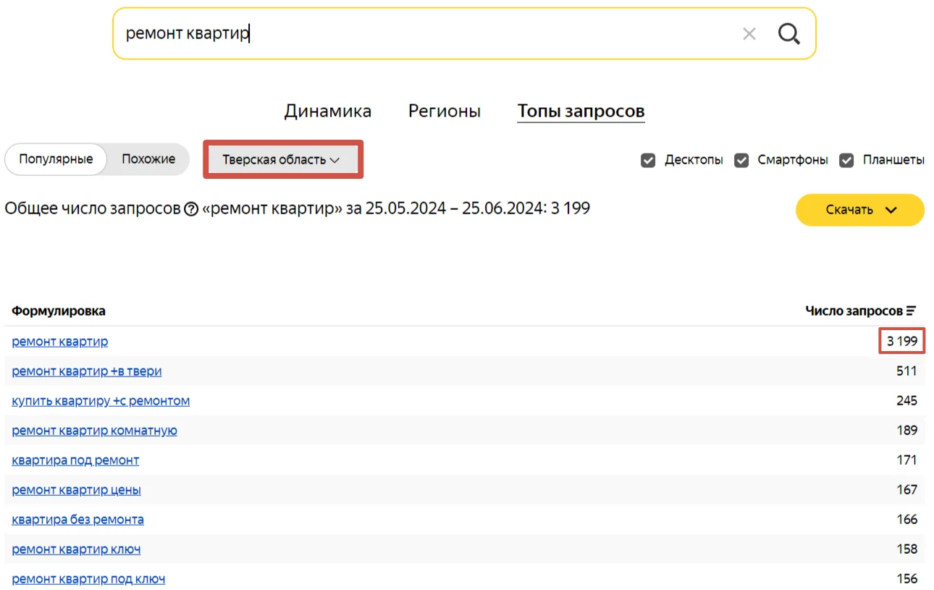Toggle the Планшеты checkbox

pos(846,160)
